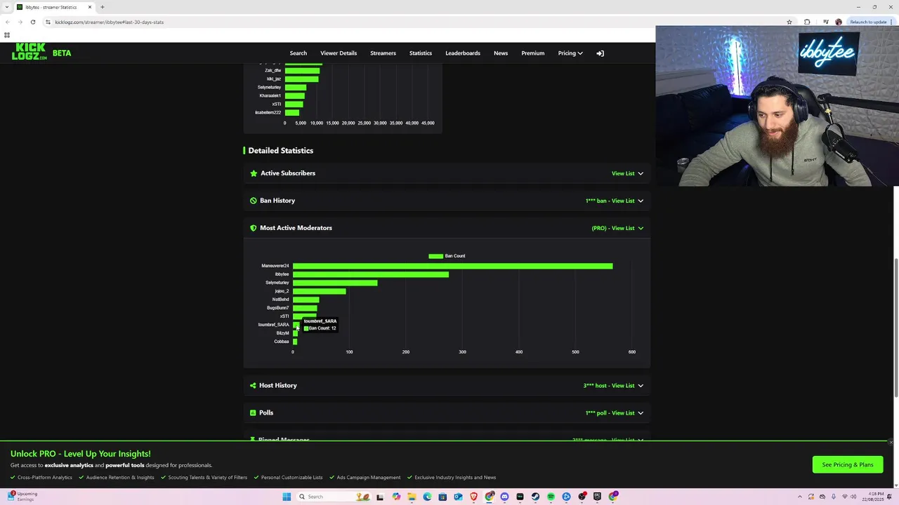Open the Search nav item
899x505 pixels.
click(x=298, y=53)
